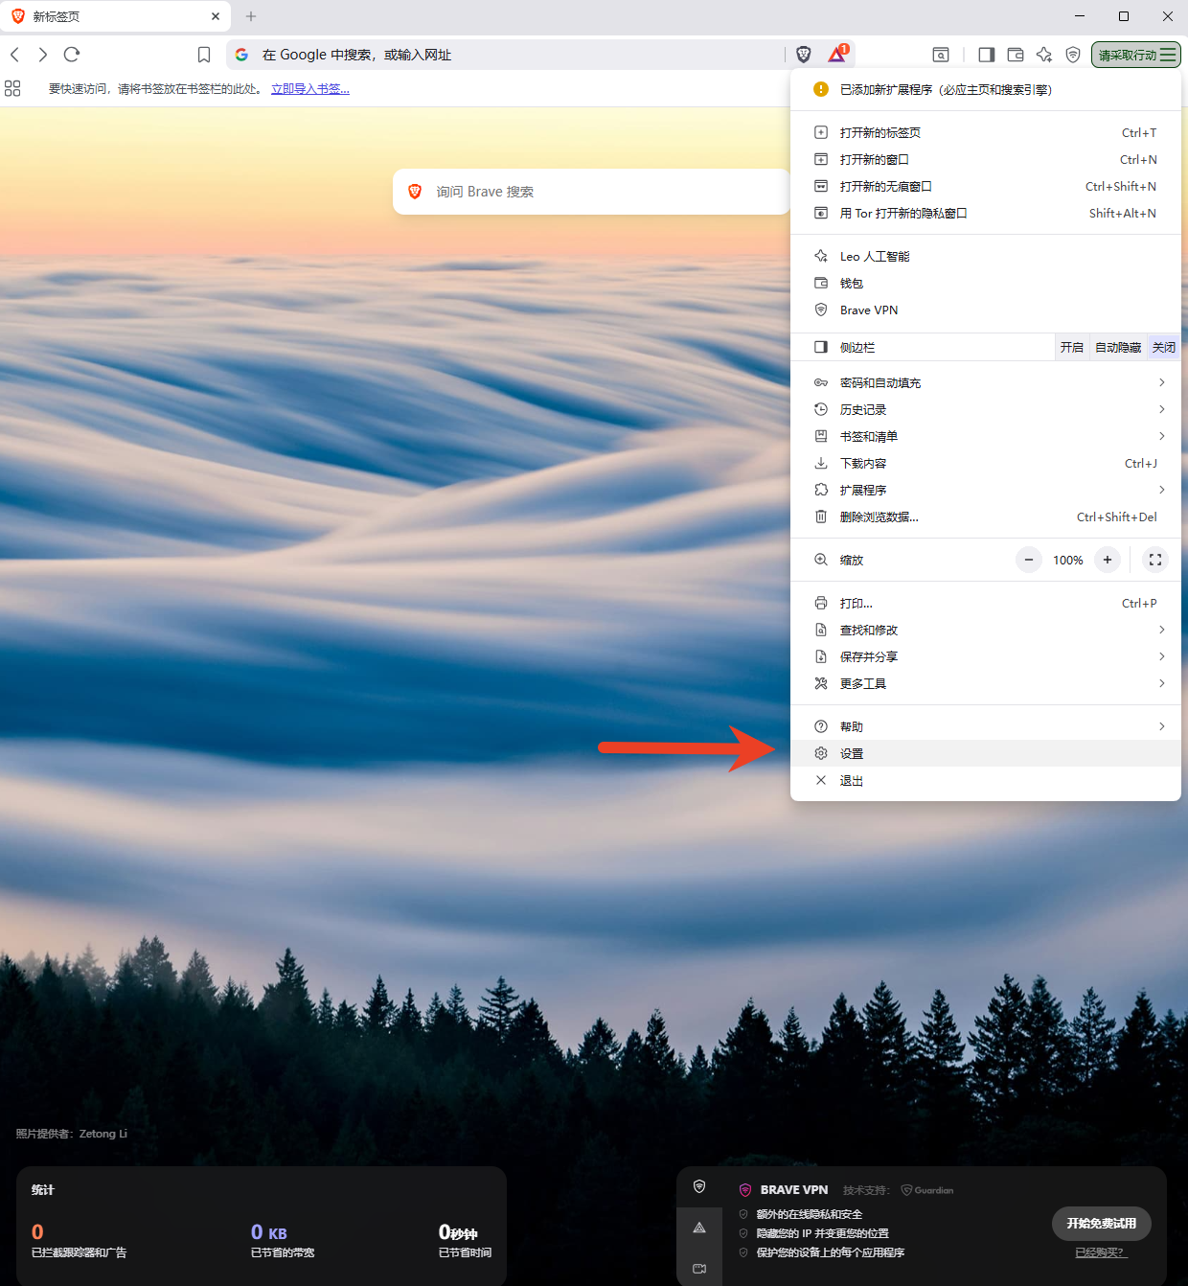
Task: Click the 询问 Brave 搜索 search box
Action: [x=590, y=192]
